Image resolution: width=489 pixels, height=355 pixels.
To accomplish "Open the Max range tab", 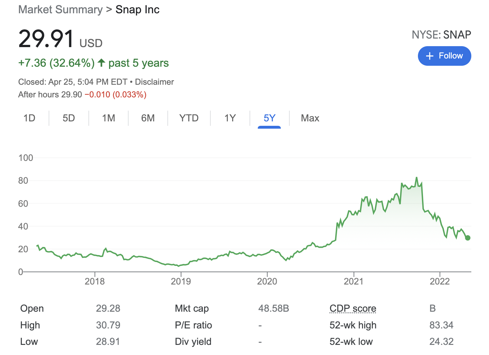I will coord(310,118).
